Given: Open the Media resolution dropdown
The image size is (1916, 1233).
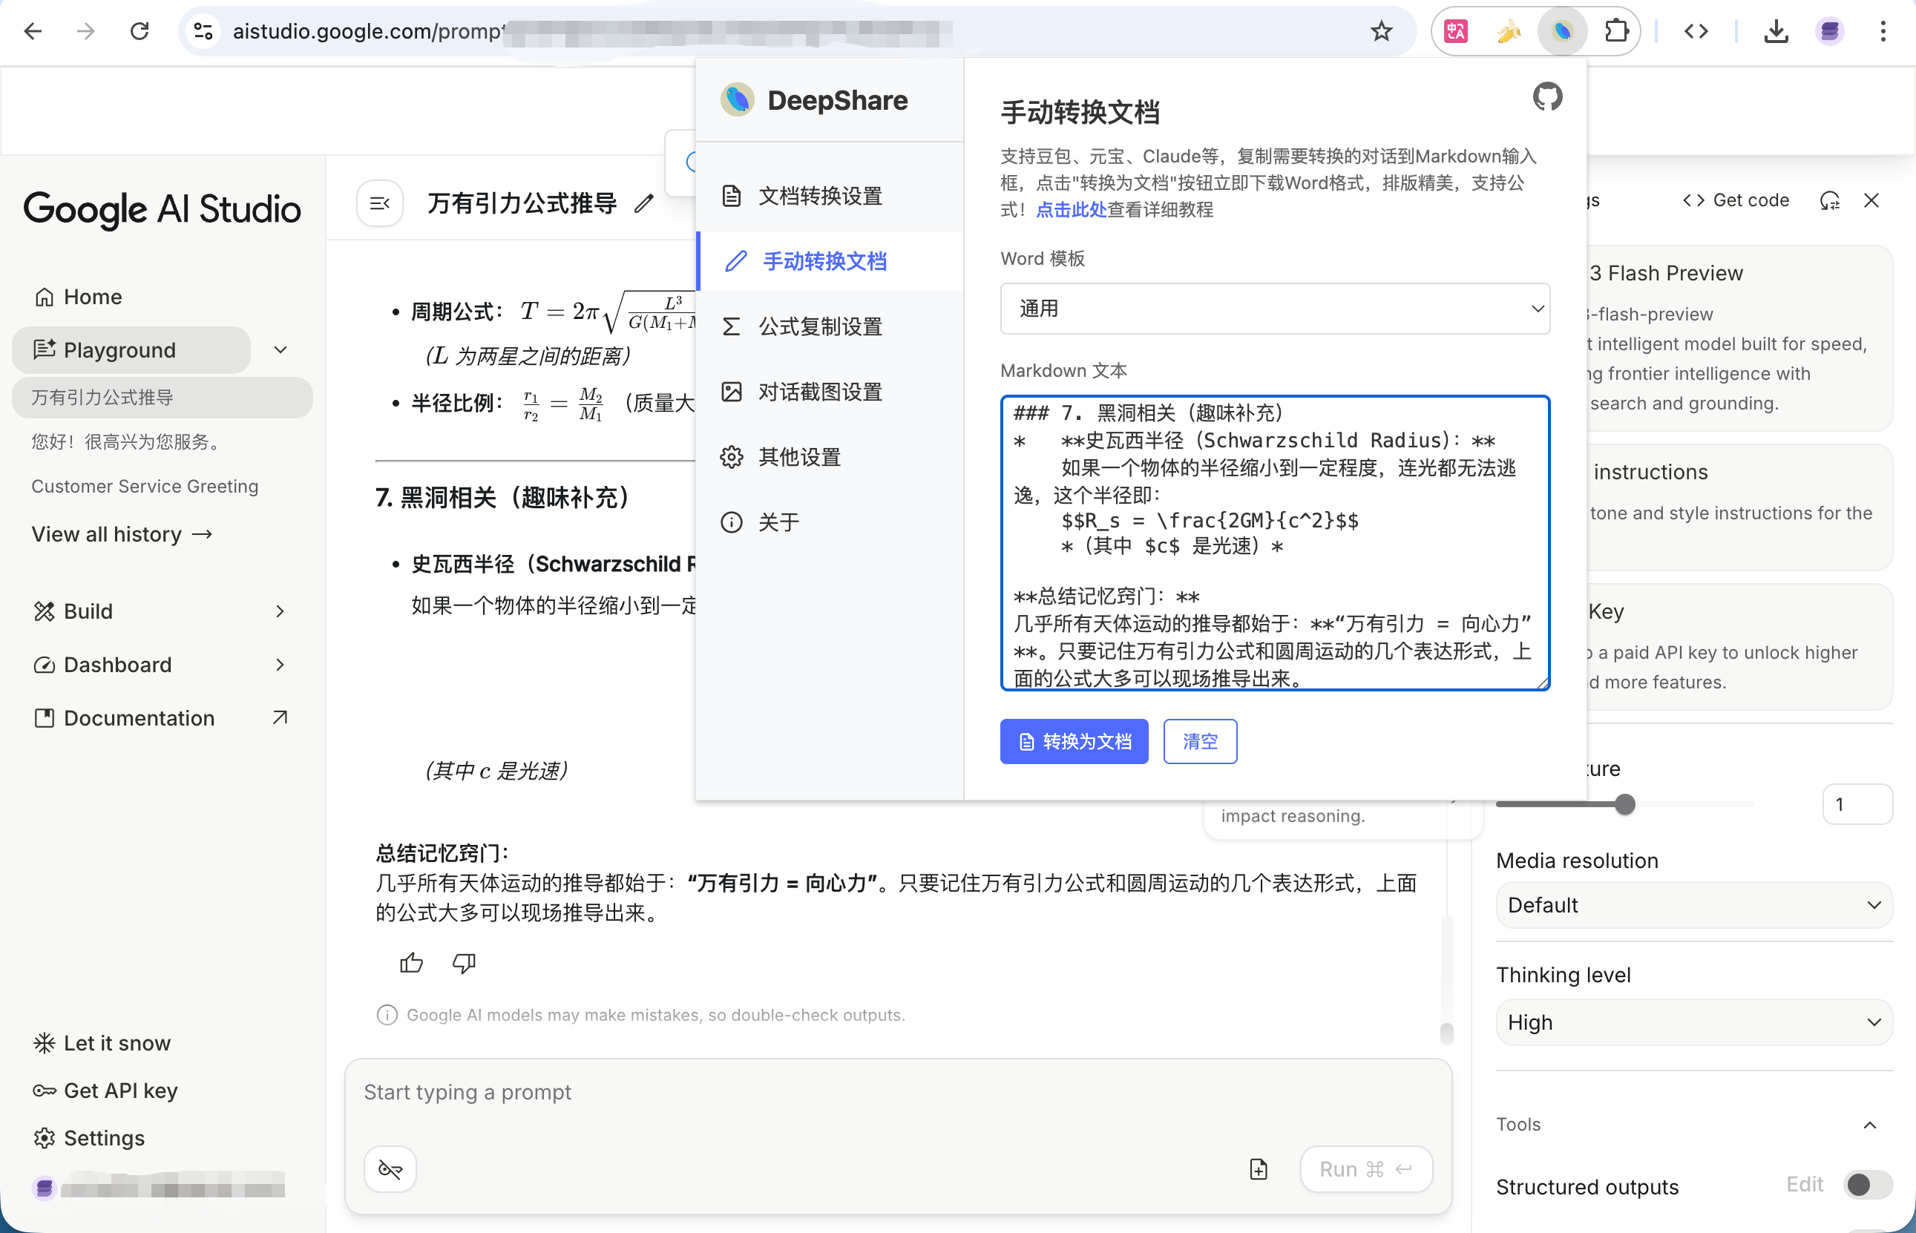Looking at the screenshot, I should click(1693, 906).
